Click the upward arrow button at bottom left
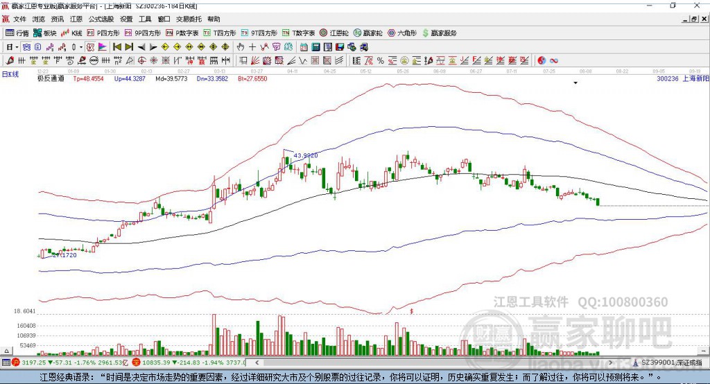 tap(6, 351)
